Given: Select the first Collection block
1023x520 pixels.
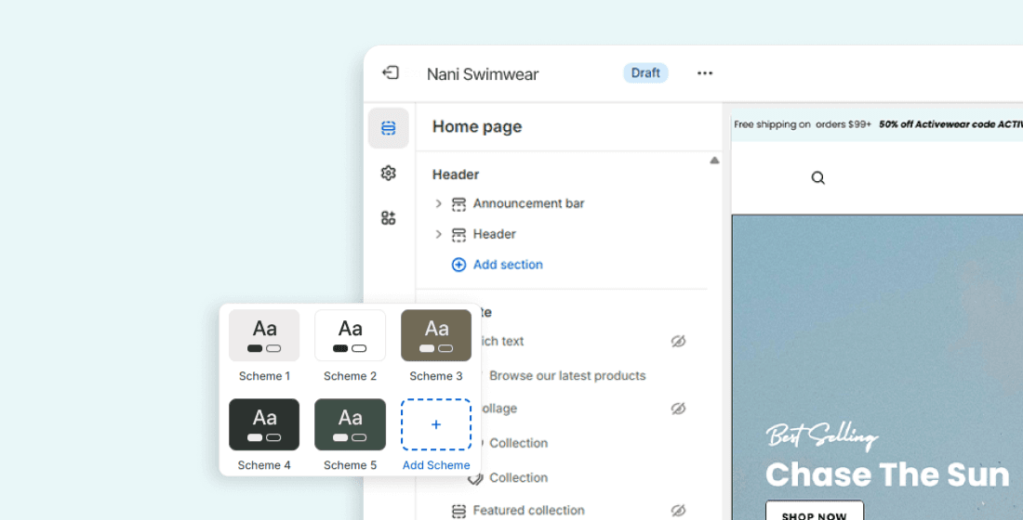Looking at the screenshot, I should (518, 443).
